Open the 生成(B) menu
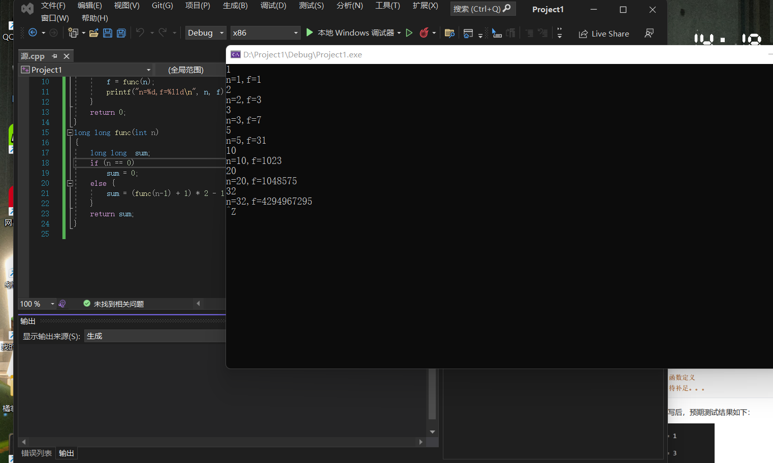 click(x=235, y=6)
